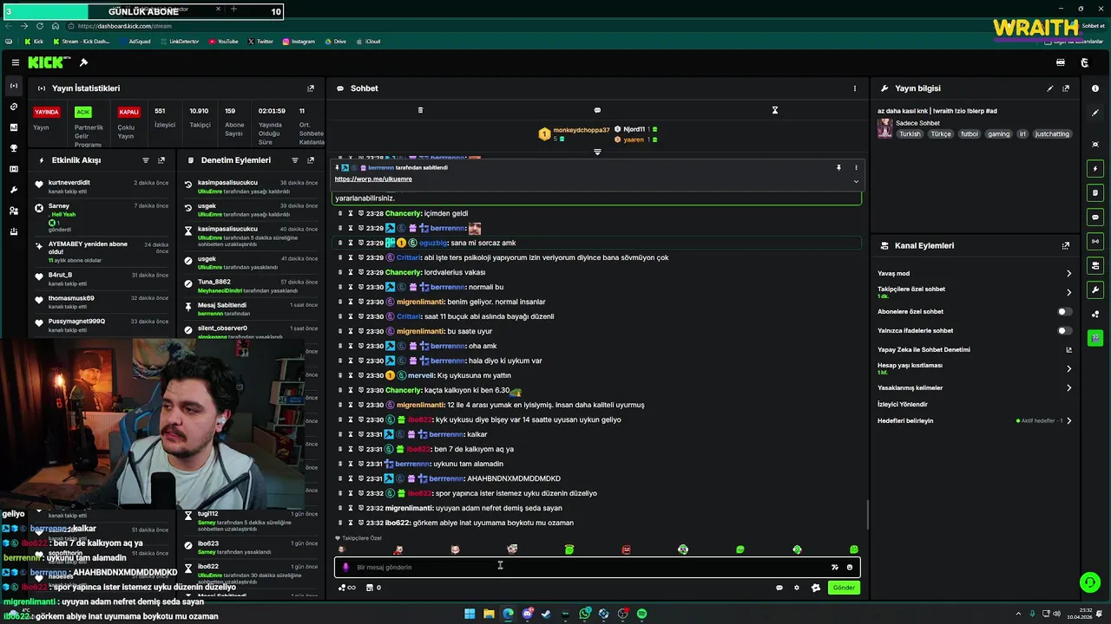The width and height of the screenshot is (1111, 624).
Task: Open the Instagram bookmark
Action: coord(298,42)
